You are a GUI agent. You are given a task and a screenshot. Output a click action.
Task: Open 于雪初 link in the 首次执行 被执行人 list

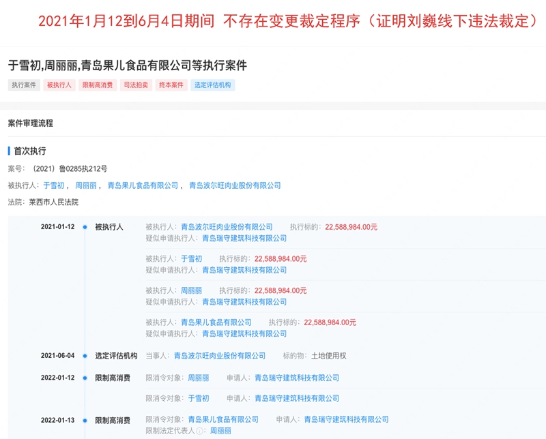click(54, 185)
